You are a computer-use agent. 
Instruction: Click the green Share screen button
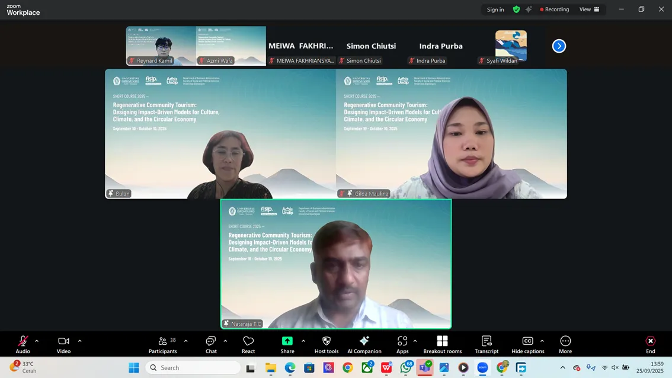pyautogui.click(x=287, y=344)
